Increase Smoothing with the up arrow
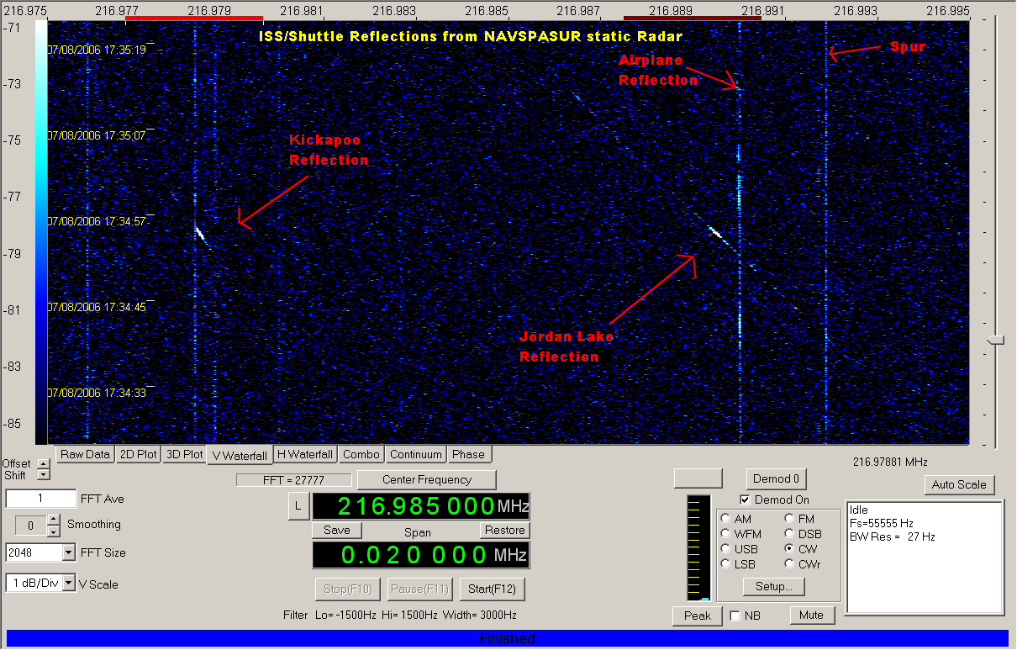The width and height of the screenshot is (1017, 650). click(x=53, y=519)
